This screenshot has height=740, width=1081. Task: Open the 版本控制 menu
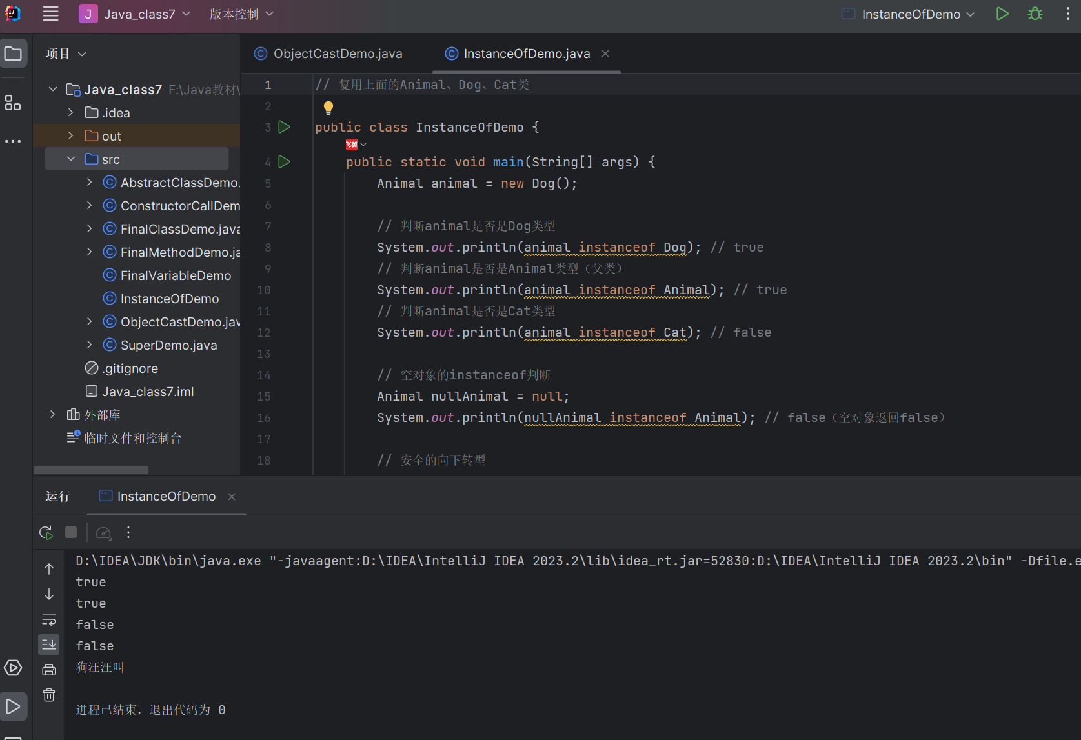click(241, 14)
